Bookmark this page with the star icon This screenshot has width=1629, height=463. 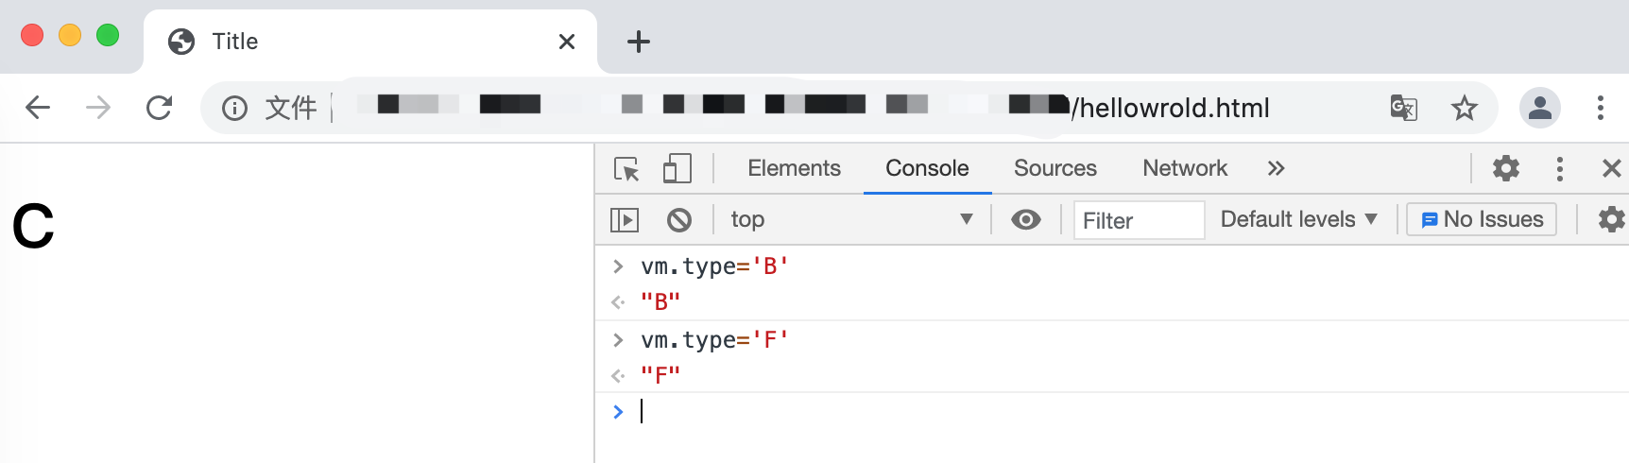pos(1464,108)
